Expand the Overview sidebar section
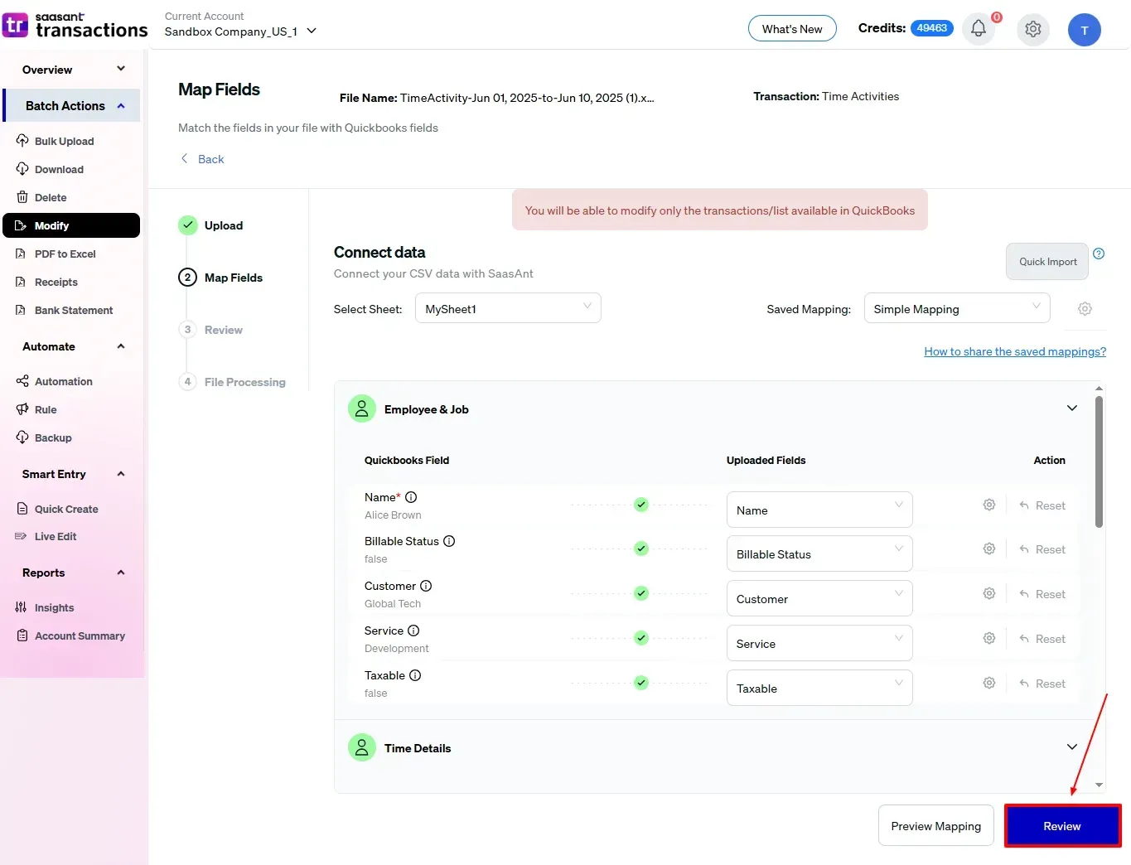 tap(121, 69)
